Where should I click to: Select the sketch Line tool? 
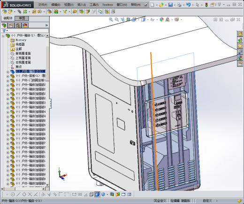pyautogui.click(x=18, y=194)
